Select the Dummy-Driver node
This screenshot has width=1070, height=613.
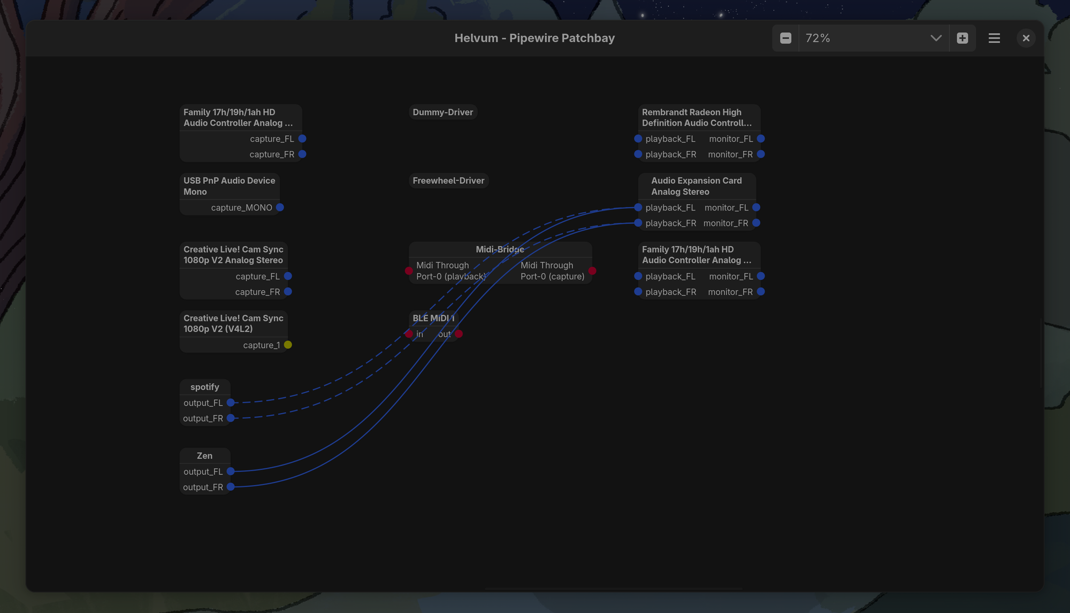tap(443, 112)
